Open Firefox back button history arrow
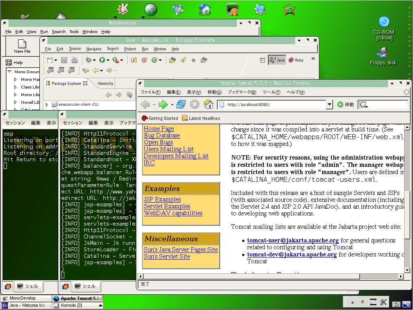This screenshot has height=310, width=413. (154, 105)
